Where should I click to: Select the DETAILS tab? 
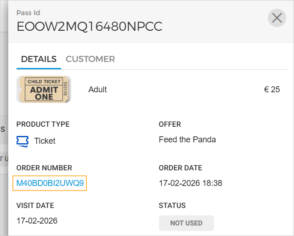click(x=39, y=59)
